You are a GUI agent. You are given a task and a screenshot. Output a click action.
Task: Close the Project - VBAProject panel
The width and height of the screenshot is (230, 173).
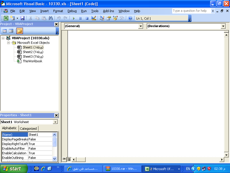tap(56, 24)
